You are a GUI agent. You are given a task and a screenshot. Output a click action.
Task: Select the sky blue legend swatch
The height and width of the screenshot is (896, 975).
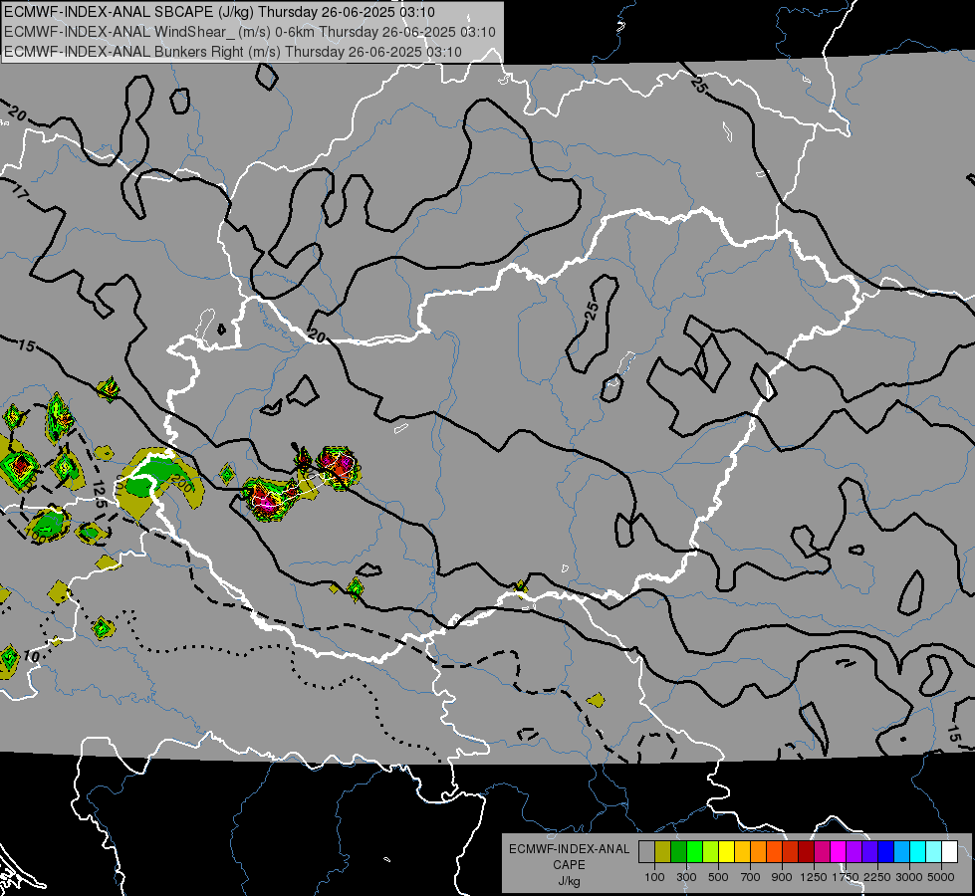(x=901, y=852)
